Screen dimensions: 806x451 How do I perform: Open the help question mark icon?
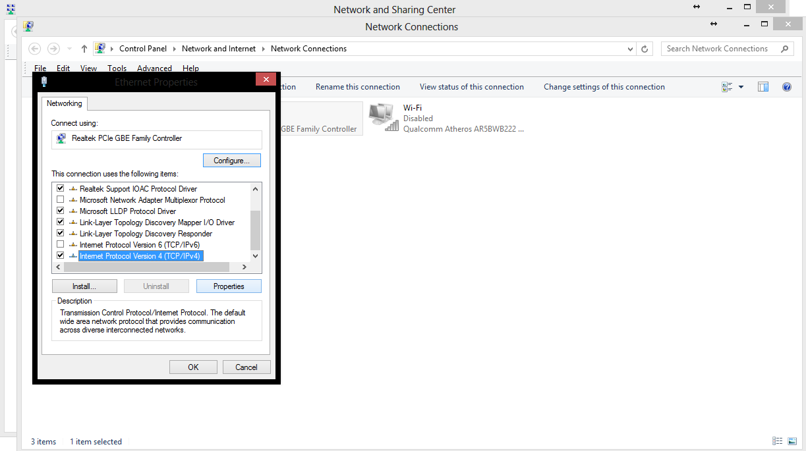(x=786, y=87)
